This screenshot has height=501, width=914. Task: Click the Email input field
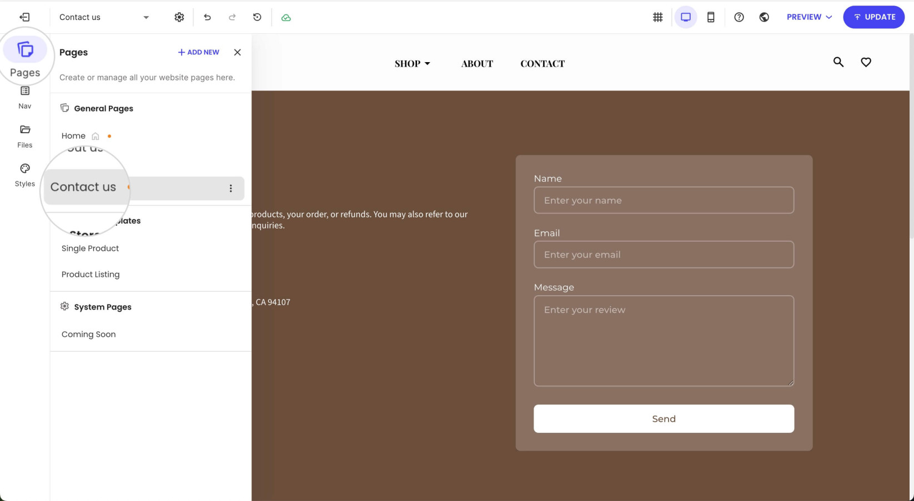(x=664, y=255)
